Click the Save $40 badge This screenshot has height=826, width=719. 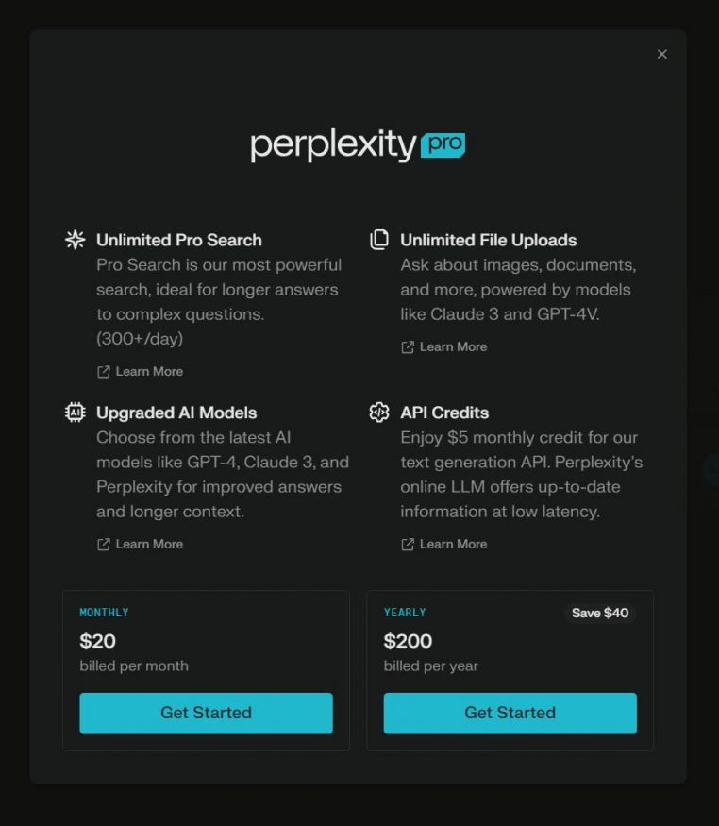click(600, 614)
